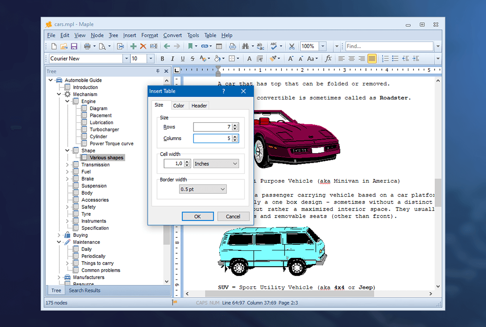Viewport: 486px width, 327px height.
Task: Click the green bookmark icon
Action: 190,47
